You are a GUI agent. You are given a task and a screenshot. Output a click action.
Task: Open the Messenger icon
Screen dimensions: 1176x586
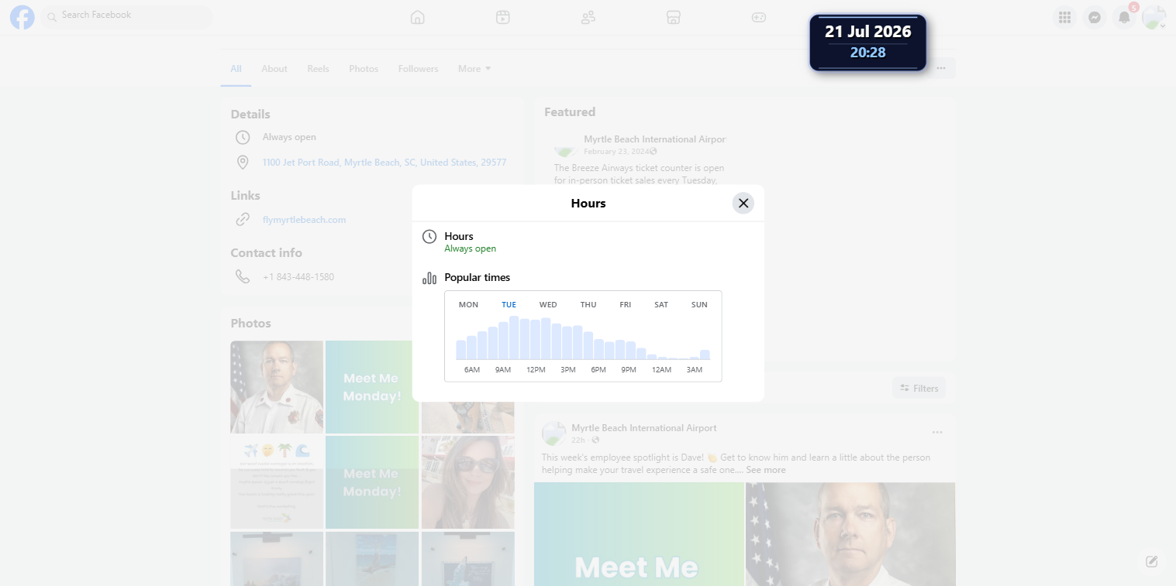point(1095,17)
